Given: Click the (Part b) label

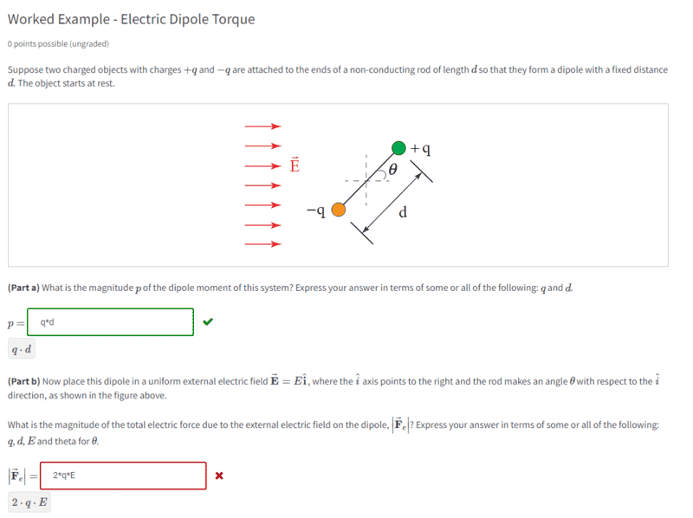Looking at the screenshot, I should pyautogui.click(x=23, y=381).
